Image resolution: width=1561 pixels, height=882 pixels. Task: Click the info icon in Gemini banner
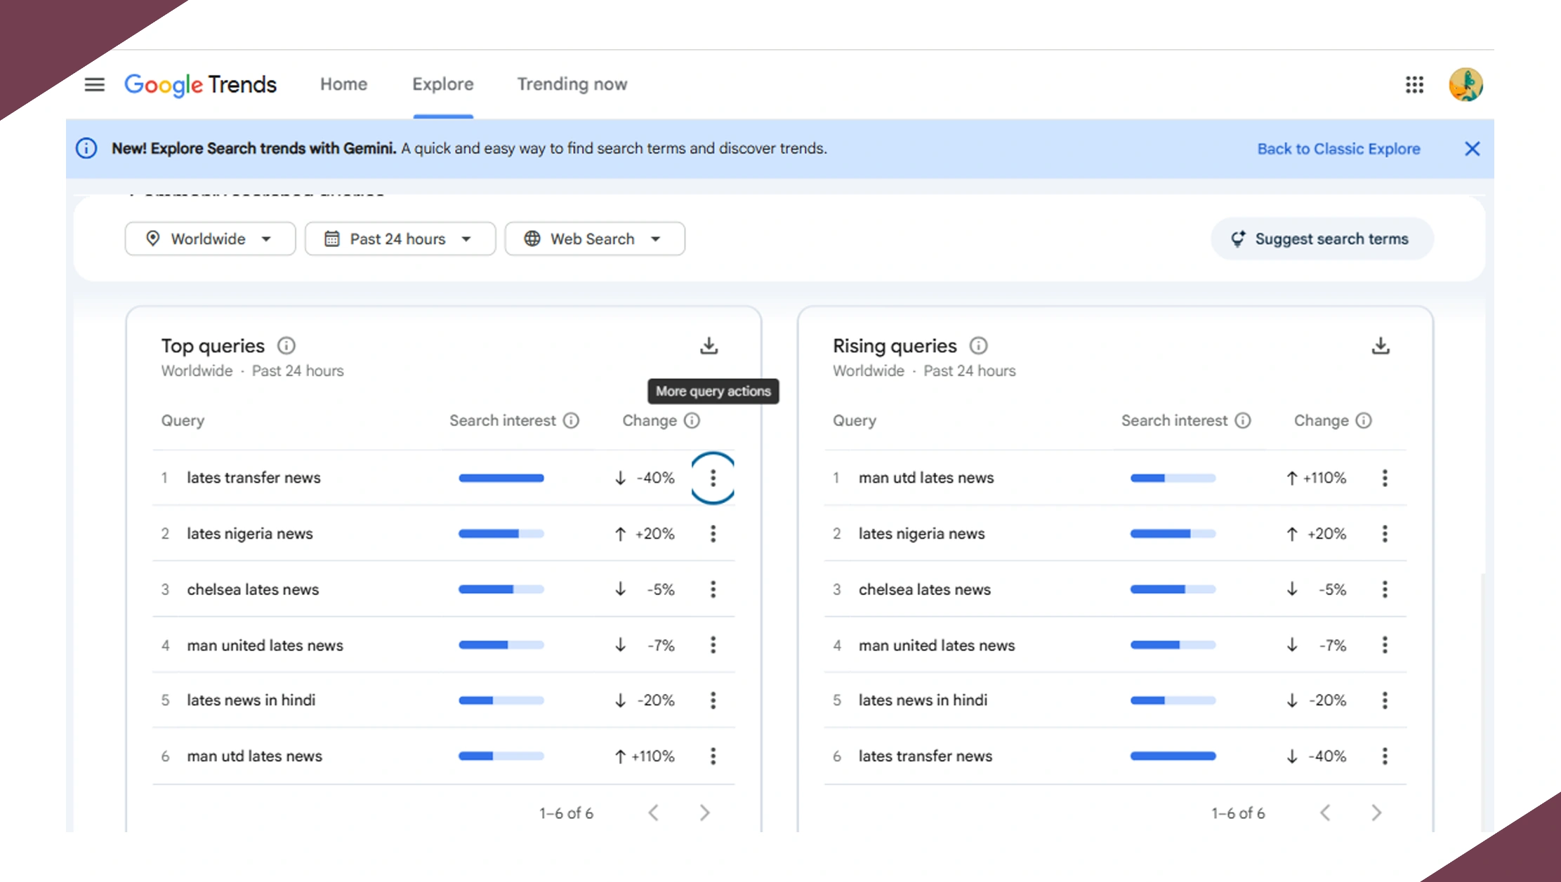click(86, 149)
